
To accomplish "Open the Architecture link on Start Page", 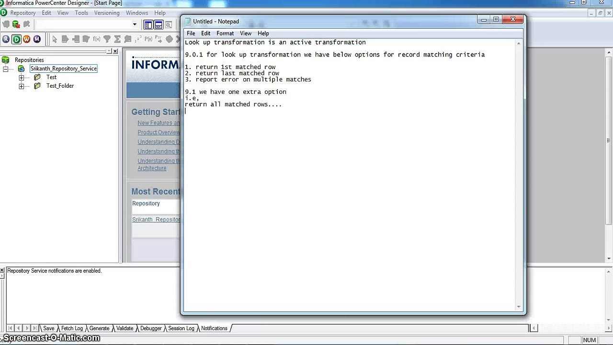I will tap(152, 168).
